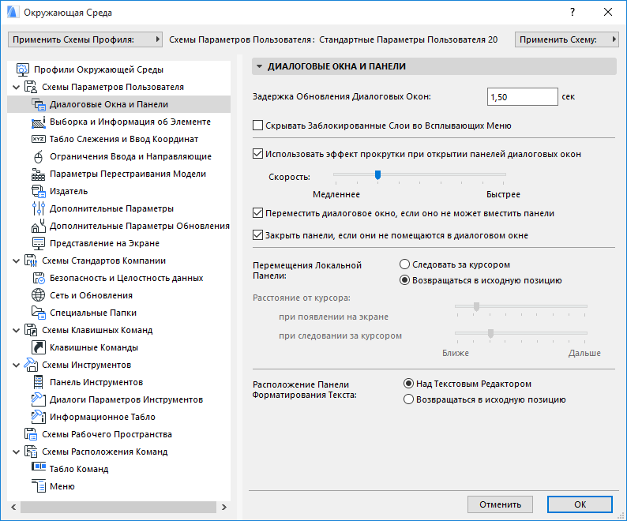This screenshot has height=521, width=627.
Task: Toggle Использовать эффект прокрутки checkbox
Action: (x=257, y=154)
